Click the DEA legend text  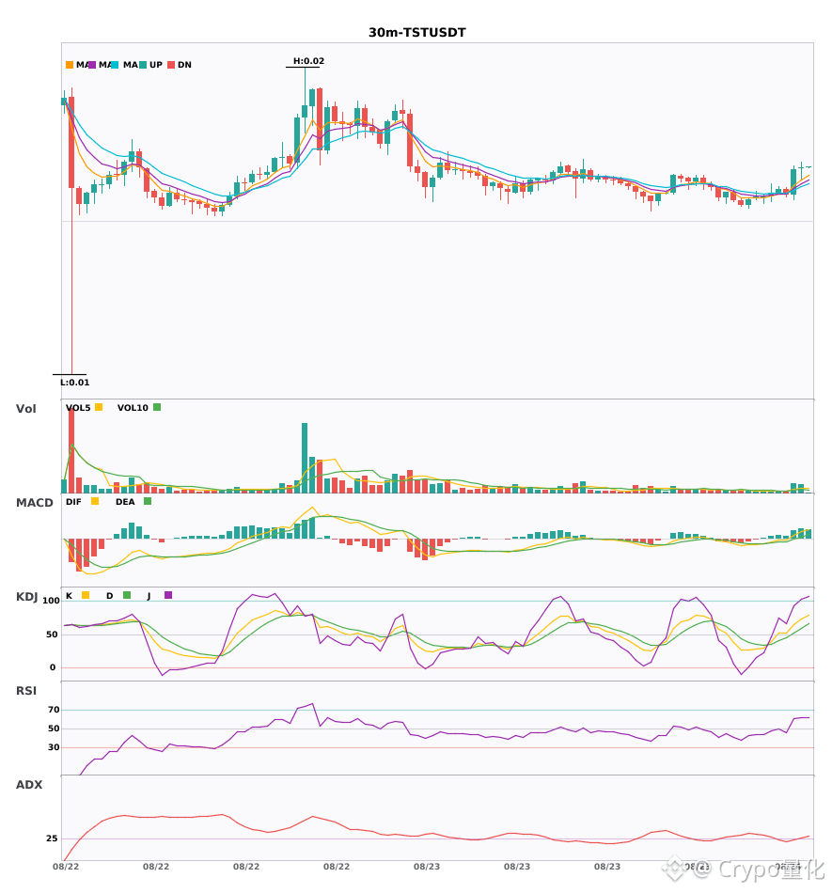tap(125, 502)
